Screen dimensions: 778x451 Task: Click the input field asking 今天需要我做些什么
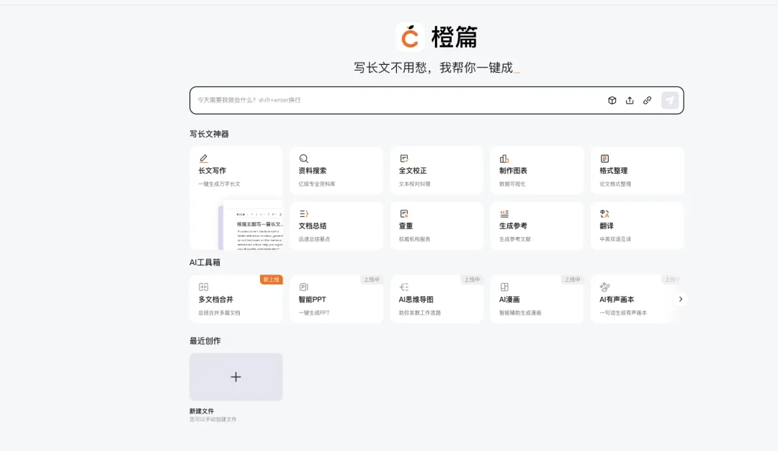pos(396,100)
